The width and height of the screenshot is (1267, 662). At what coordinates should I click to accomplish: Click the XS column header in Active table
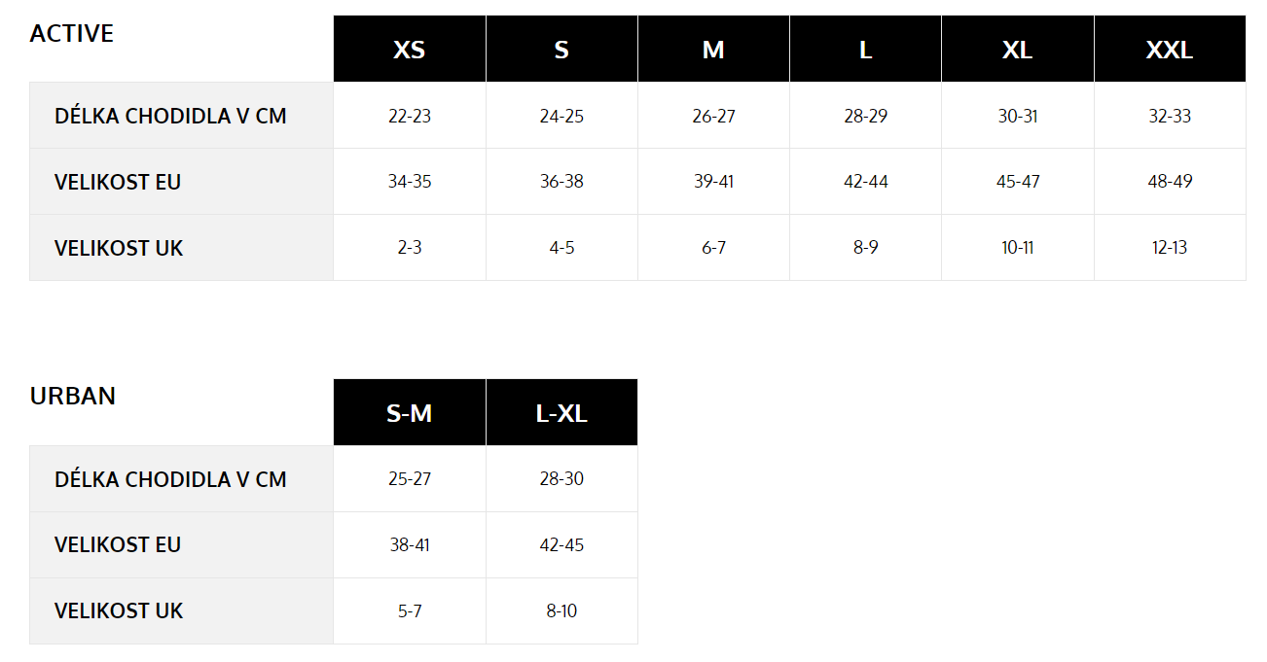pyautogui.click(x=410, y=49)
